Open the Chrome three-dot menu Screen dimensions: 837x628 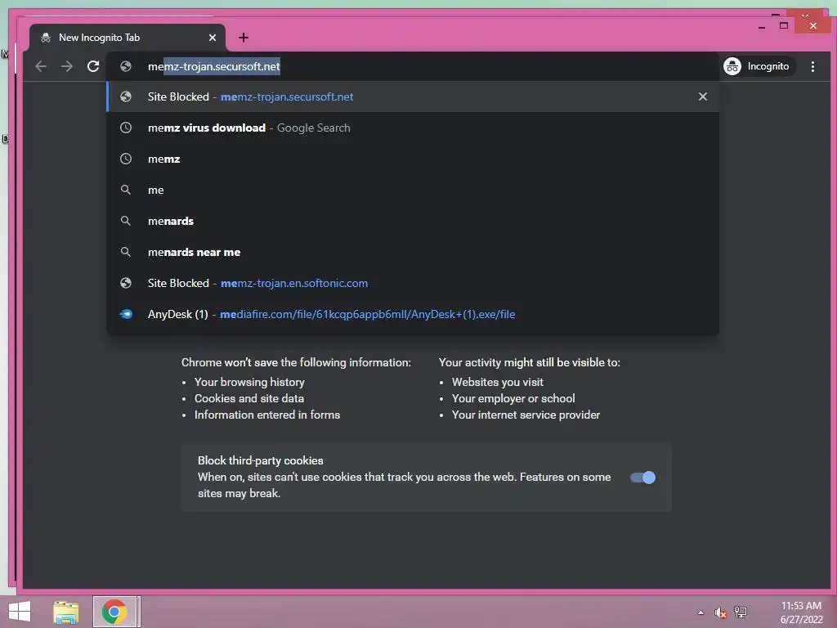click(x=812, y=66)
